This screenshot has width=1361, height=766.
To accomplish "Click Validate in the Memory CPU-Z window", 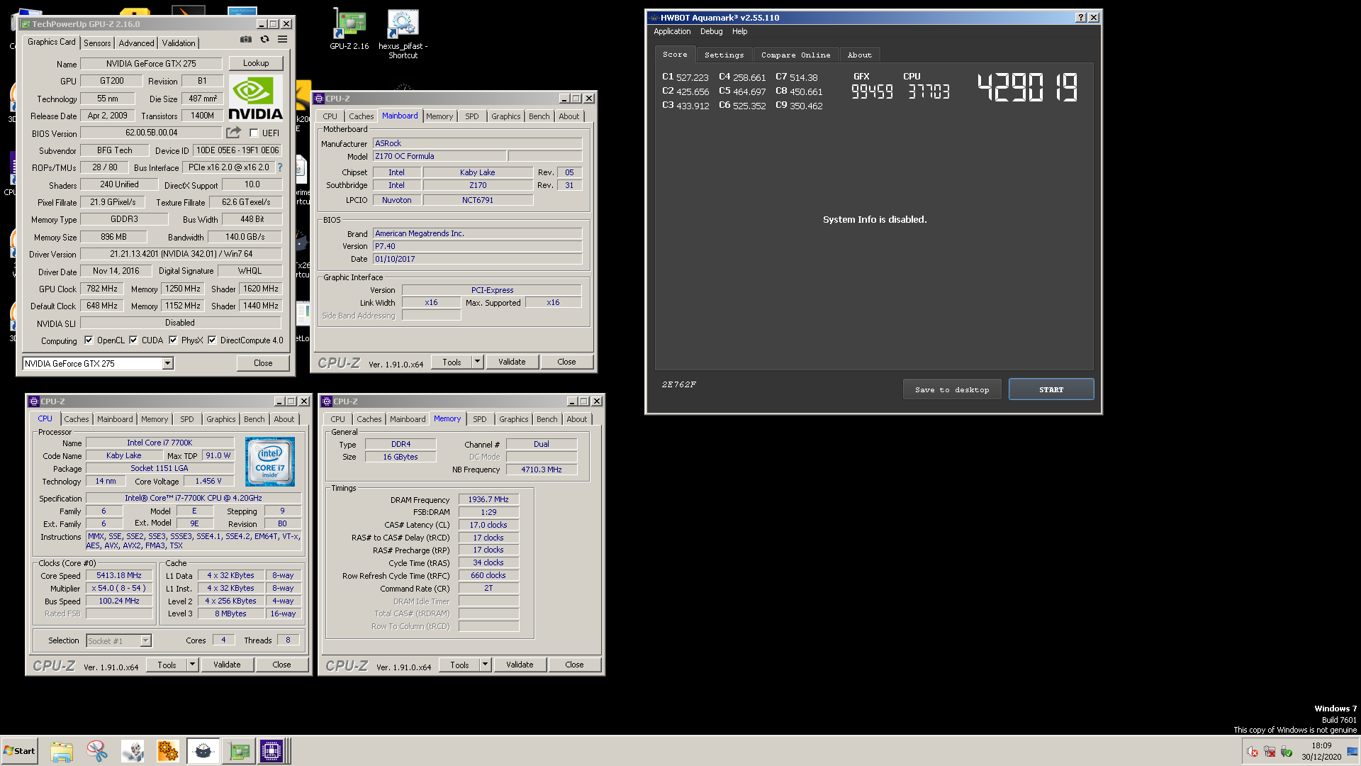I will 520,665.
